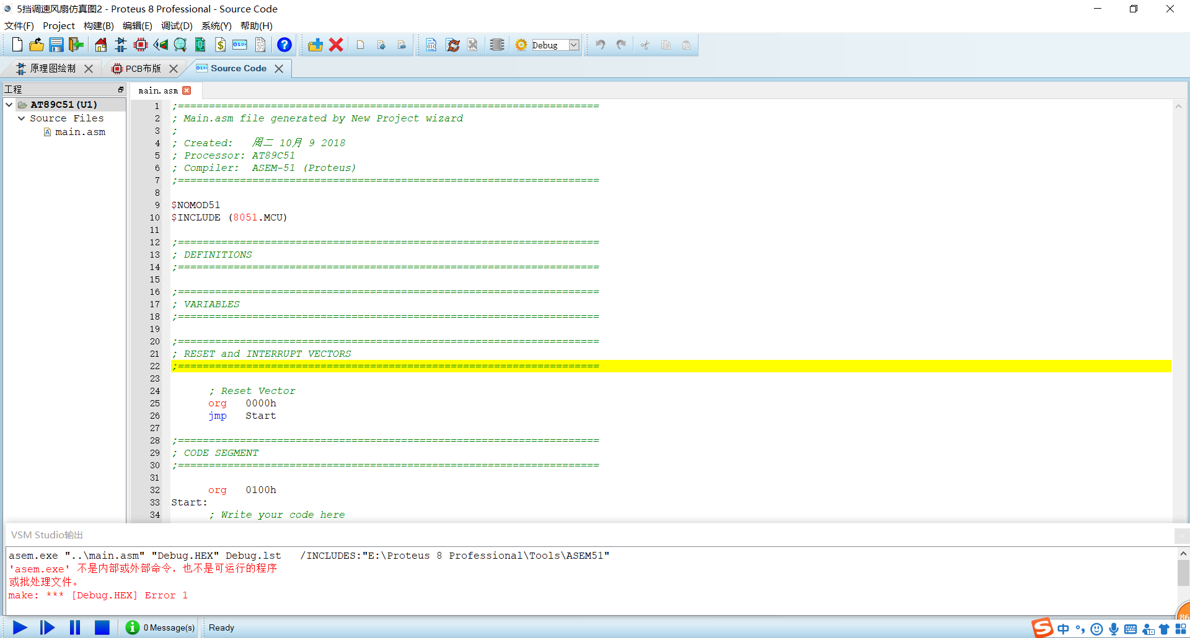Click the Sogou emoji smiley icon
The width and height of the screenshot is (1190, 638).
1096,629
